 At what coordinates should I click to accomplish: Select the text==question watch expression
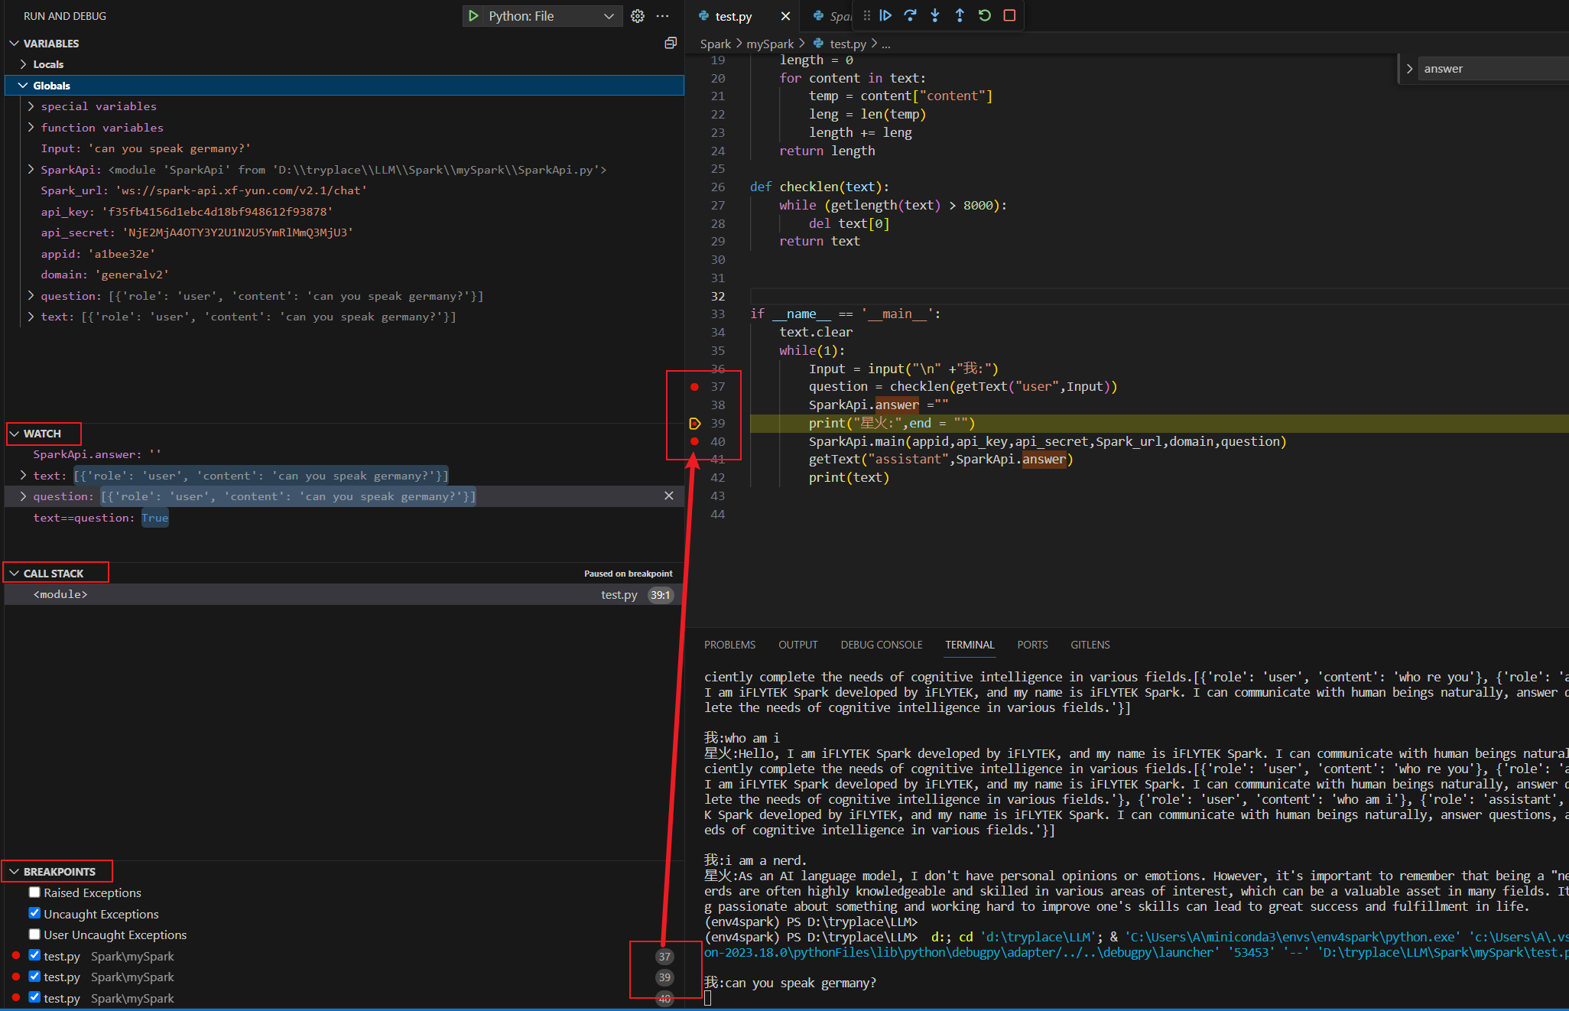343,518
